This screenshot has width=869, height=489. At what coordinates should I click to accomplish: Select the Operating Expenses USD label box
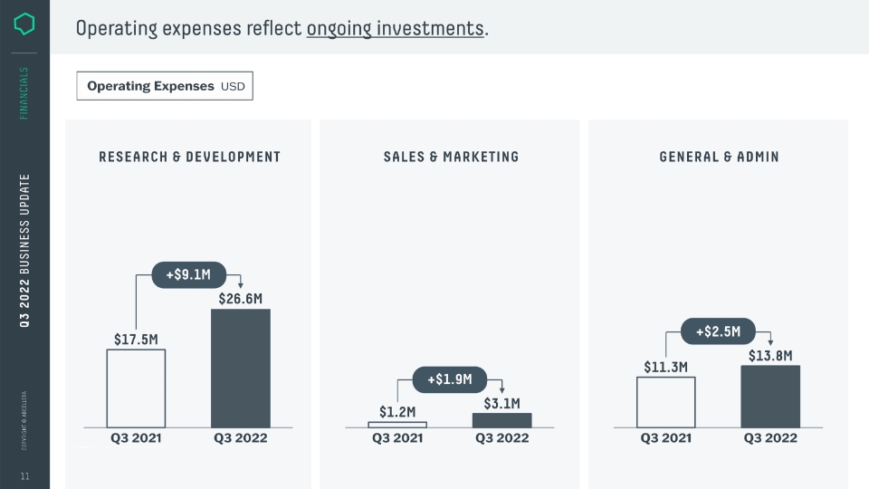165,86
